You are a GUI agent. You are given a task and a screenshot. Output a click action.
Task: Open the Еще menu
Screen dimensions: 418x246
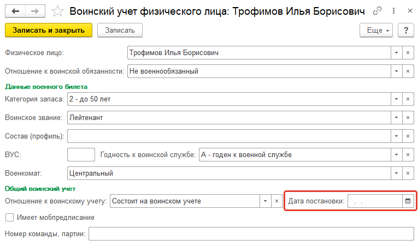376,31
